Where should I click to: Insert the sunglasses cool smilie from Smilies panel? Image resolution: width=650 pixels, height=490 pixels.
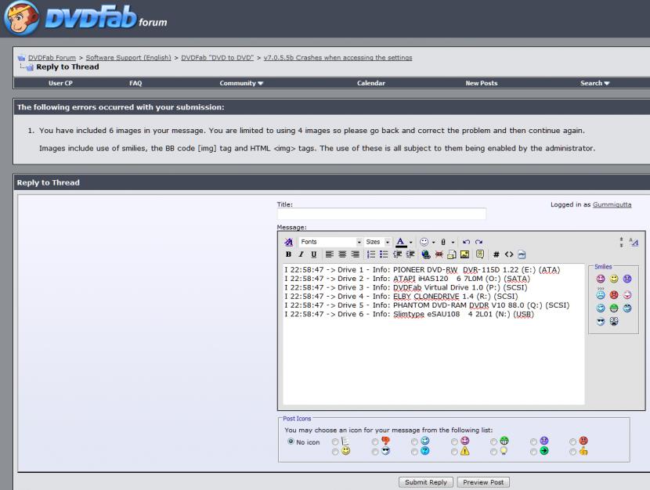(x=601, y=322)
